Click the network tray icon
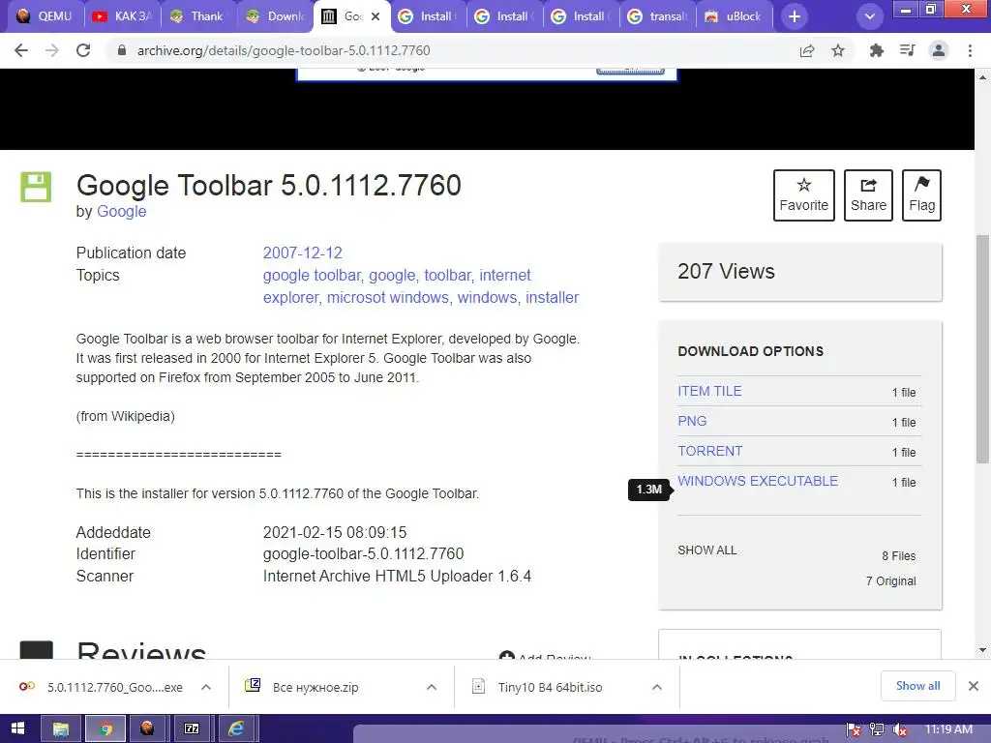 tap(877, 729)
